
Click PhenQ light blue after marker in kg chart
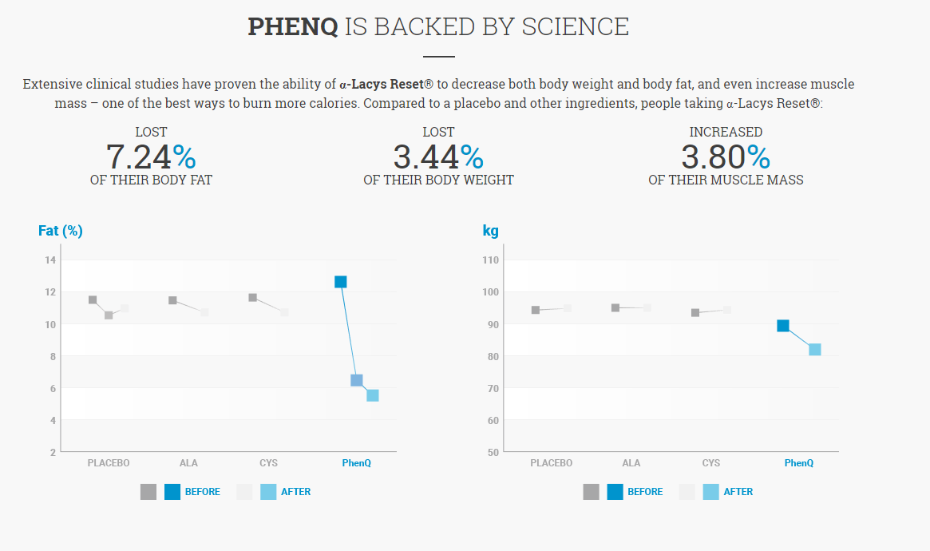point(815,349)
